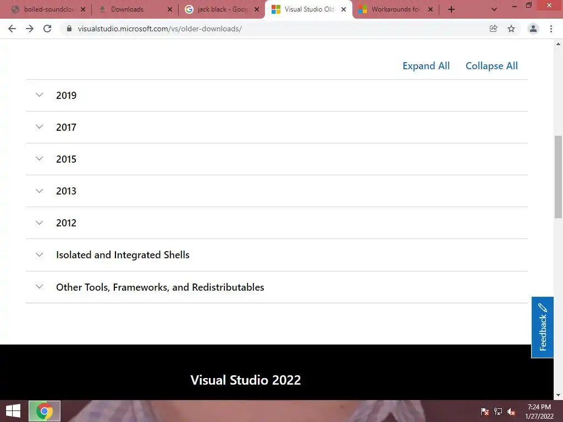The image size is (563, 422).
Task: Click the 2015 heading text
Action: coord(66,159)
